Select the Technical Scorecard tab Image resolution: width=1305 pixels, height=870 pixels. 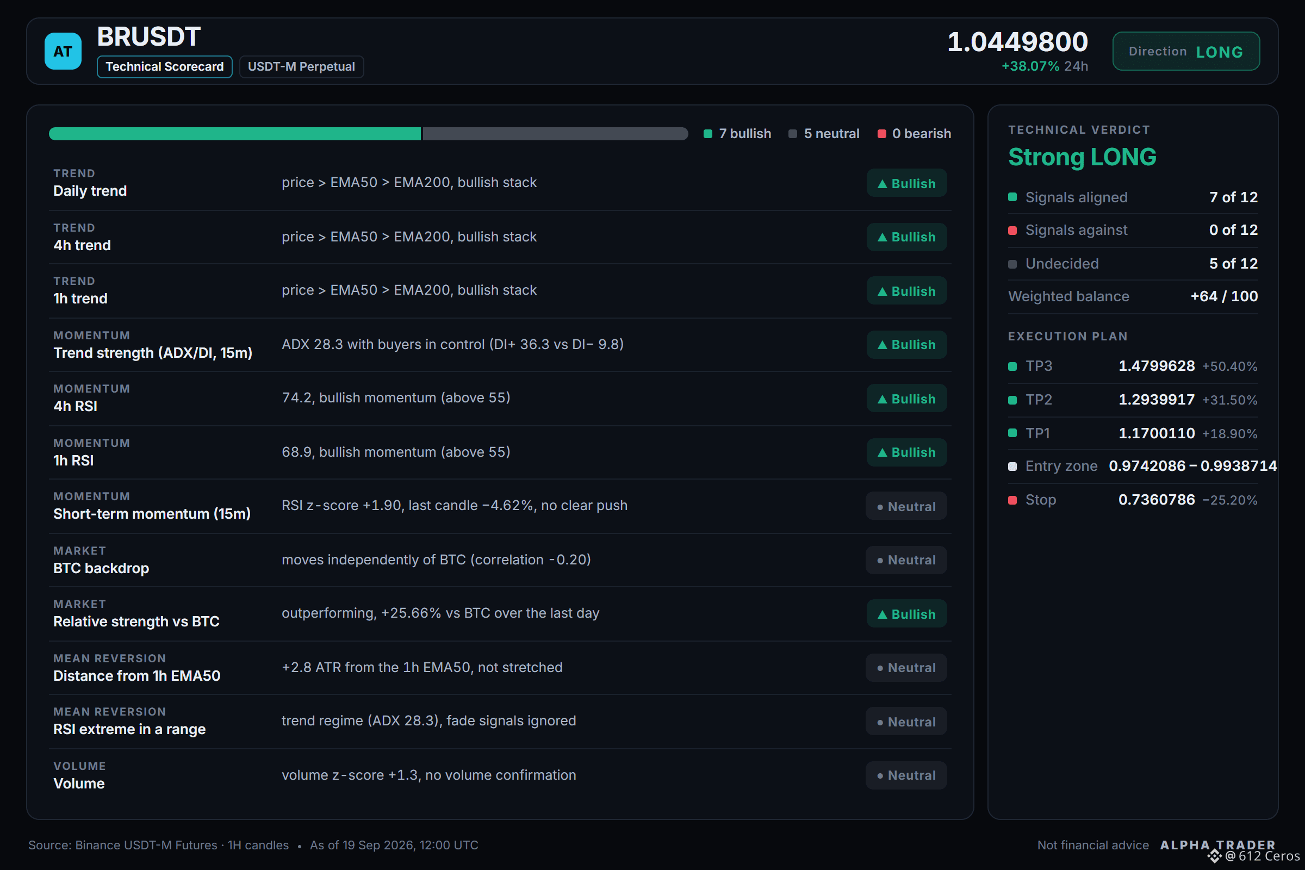(164, 66)
